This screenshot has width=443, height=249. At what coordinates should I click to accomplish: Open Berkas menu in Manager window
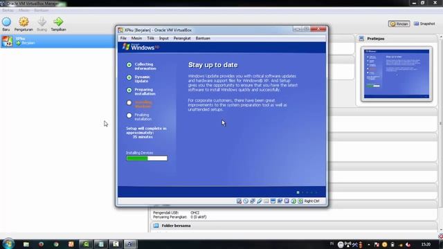(8, 10)
